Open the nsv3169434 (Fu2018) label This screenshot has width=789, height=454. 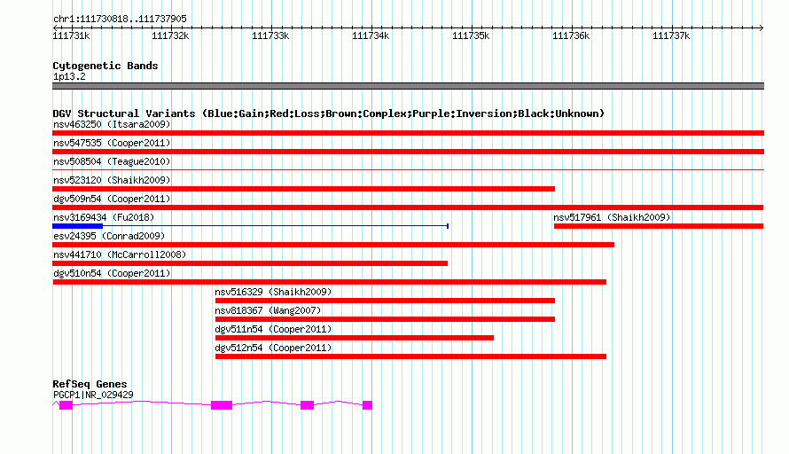click(x=104, y=217)
